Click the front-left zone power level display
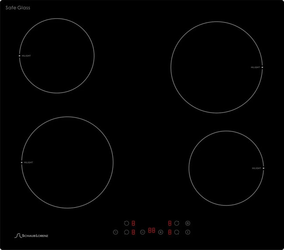Image resolution: width=284 pixels, height=250 pixels. (x=133, y=232)
